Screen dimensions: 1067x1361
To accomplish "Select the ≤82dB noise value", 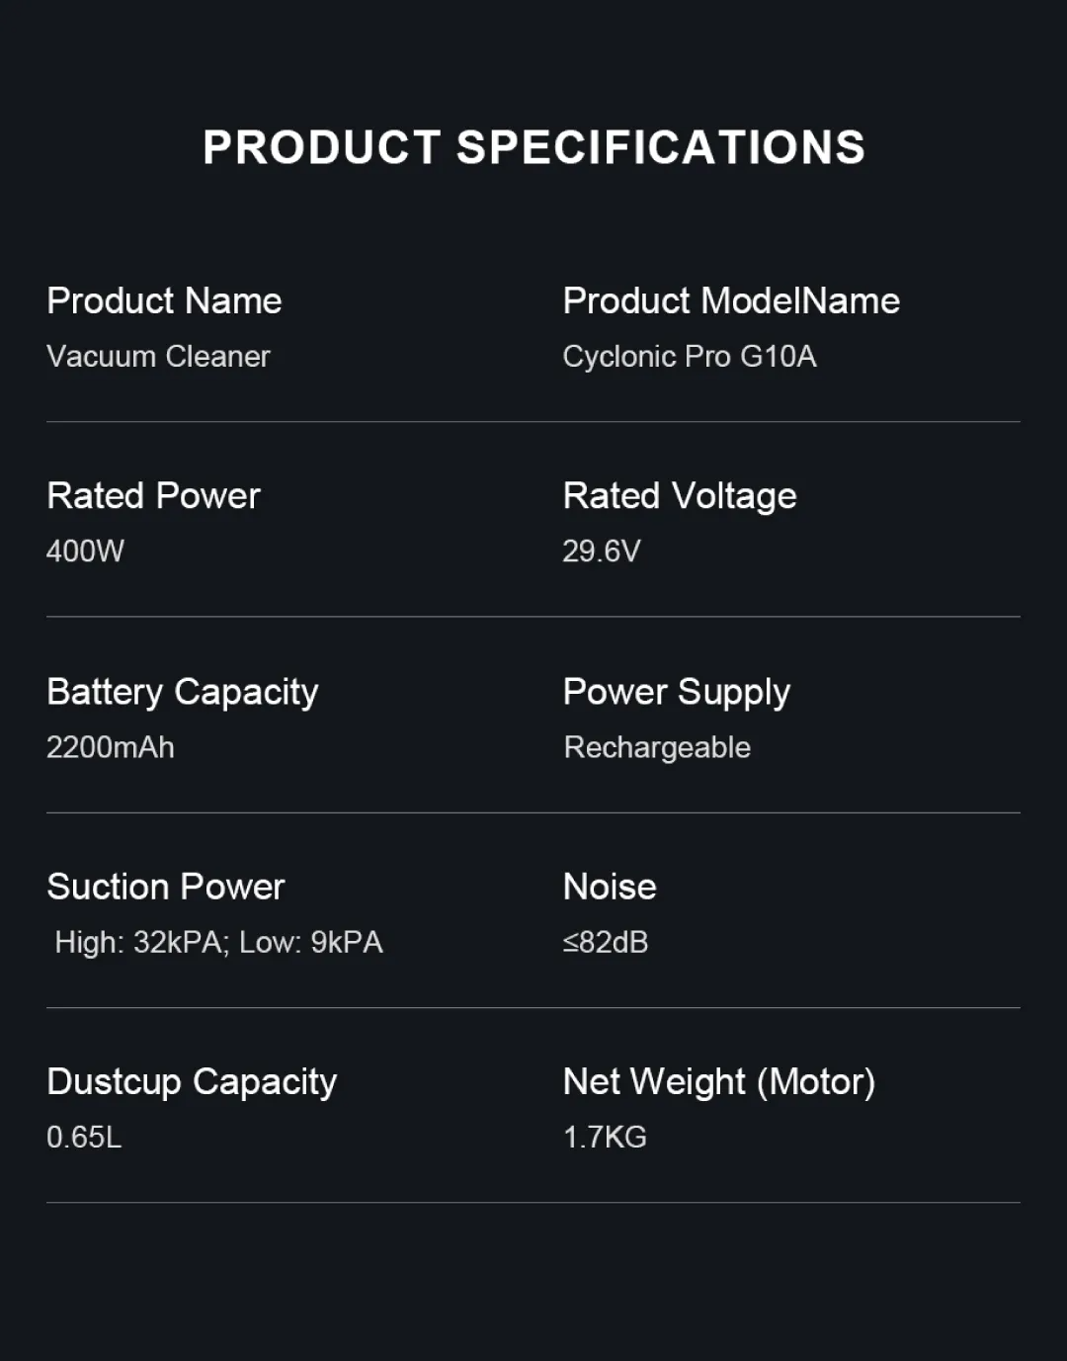I will tap(606, 942).
